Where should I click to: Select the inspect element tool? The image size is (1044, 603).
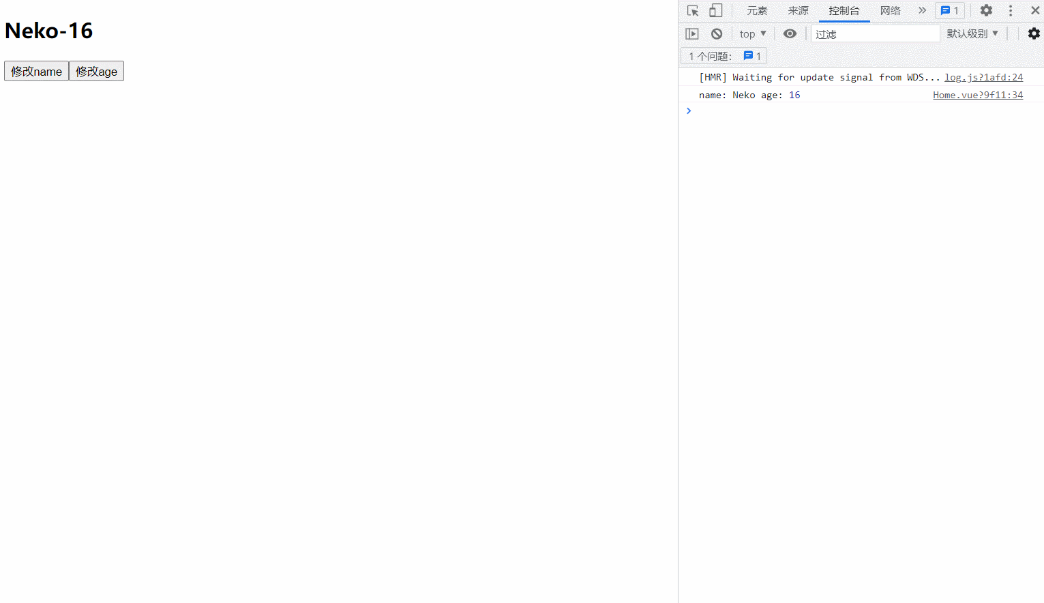pyautogui.click(x=692, y=10)
